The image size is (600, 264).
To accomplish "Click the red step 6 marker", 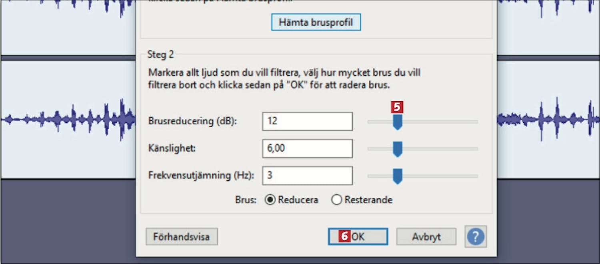I will 344,236.
